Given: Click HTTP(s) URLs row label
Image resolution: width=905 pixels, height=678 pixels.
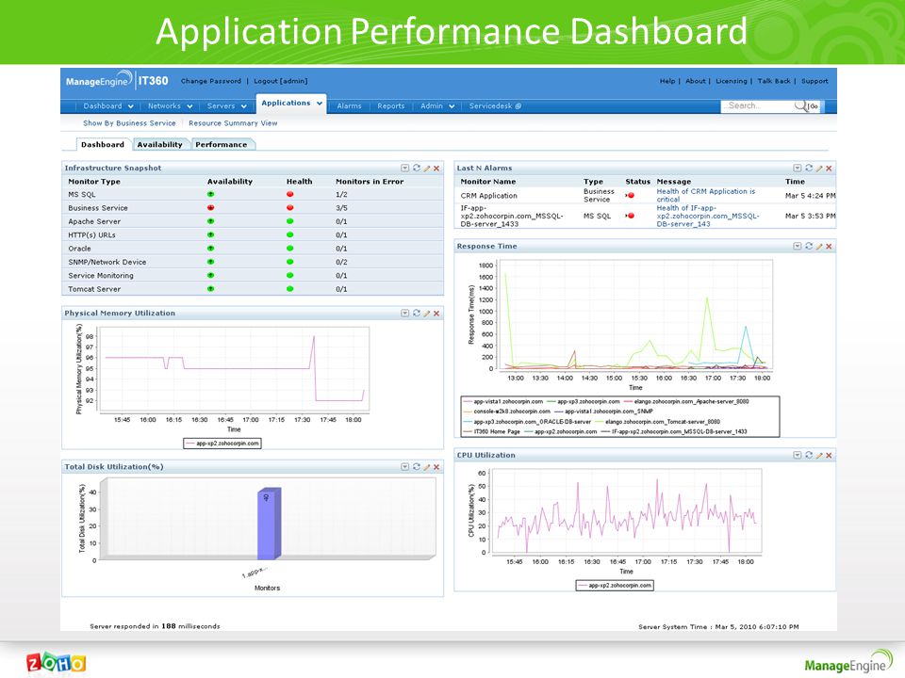Looking at the screenshot, I should [91, 234].
